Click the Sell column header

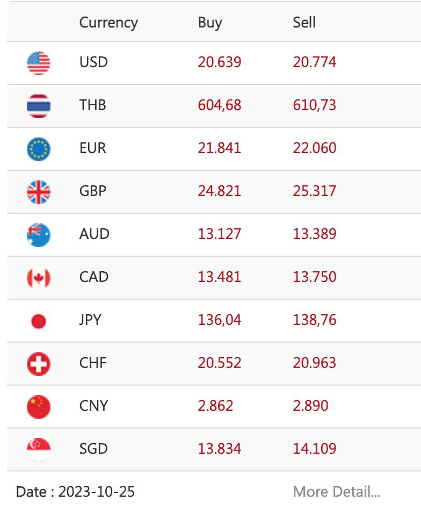(304, 23)
